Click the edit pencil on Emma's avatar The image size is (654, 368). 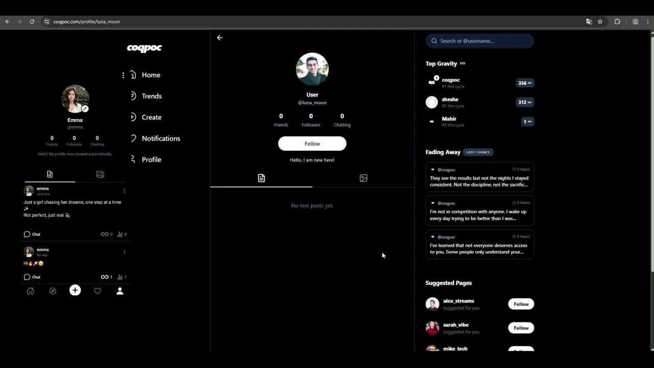point(85,108)
